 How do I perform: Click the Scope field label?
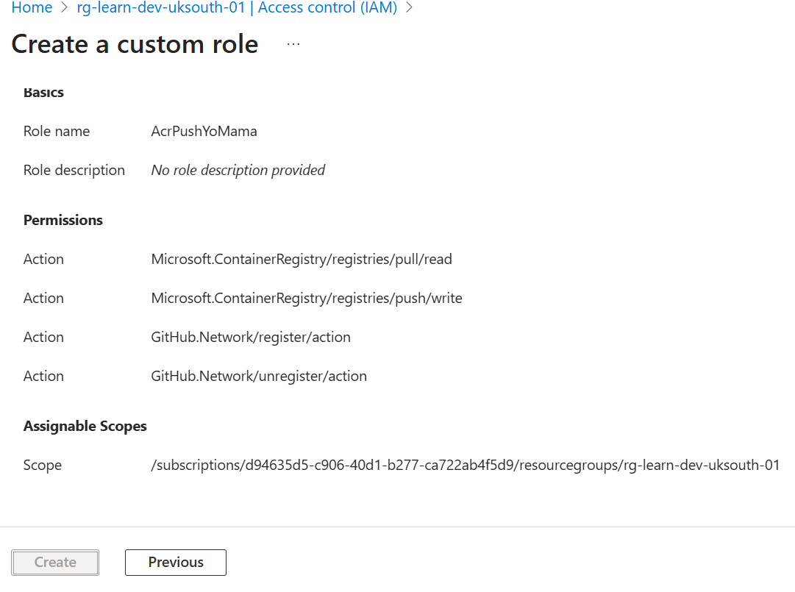(x=43, y=466)
